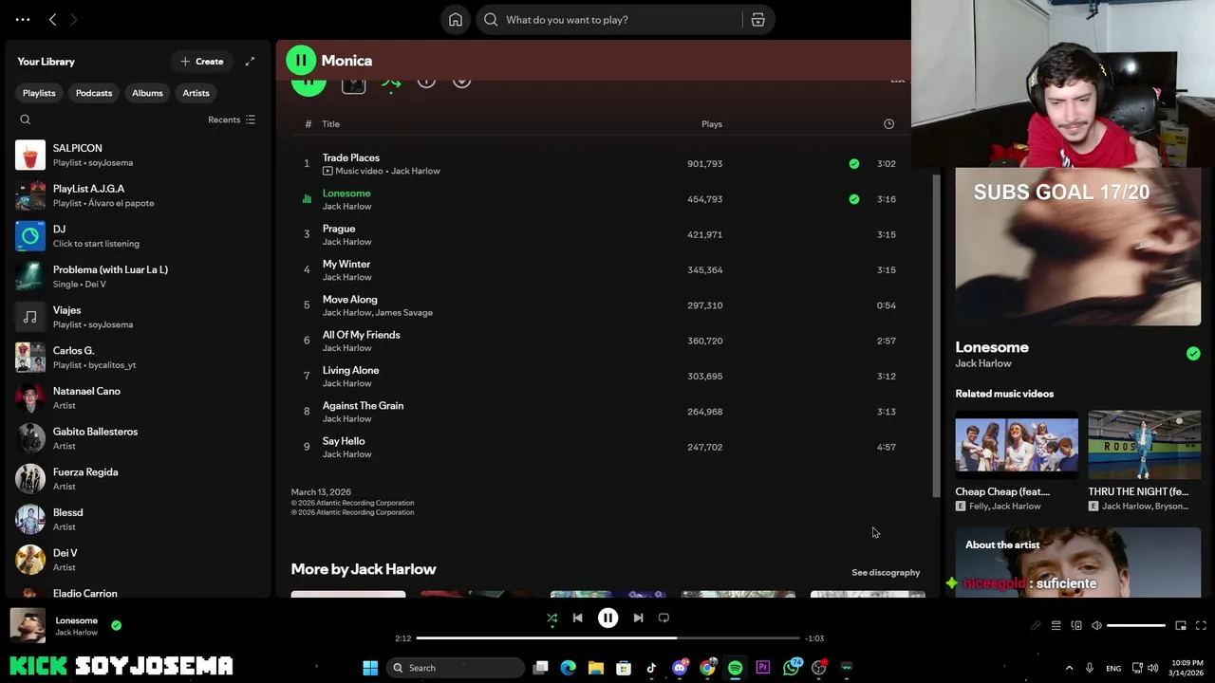The height and width of the screenshot is (683, 1215).
Task: Go back with the left arrow
Action: click(x=52, y=19)
